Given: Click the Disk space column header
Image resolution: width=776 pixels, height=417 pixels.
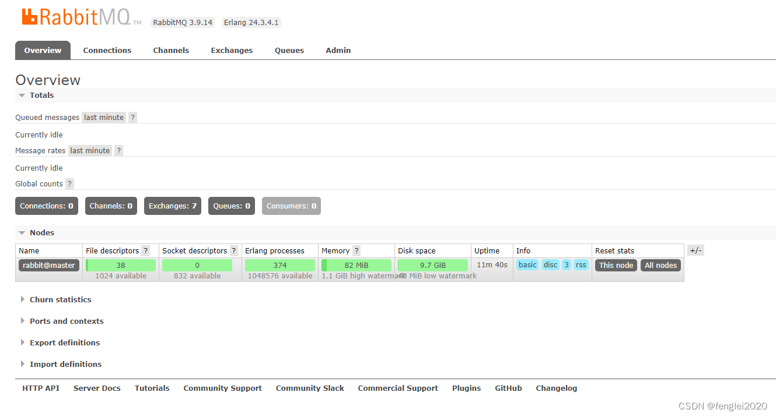Looking at the screenshot, I should tap(417, 251).
